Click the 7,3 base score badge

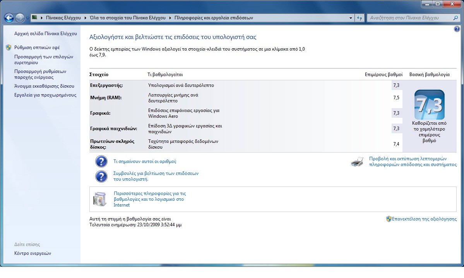point(430,105)
